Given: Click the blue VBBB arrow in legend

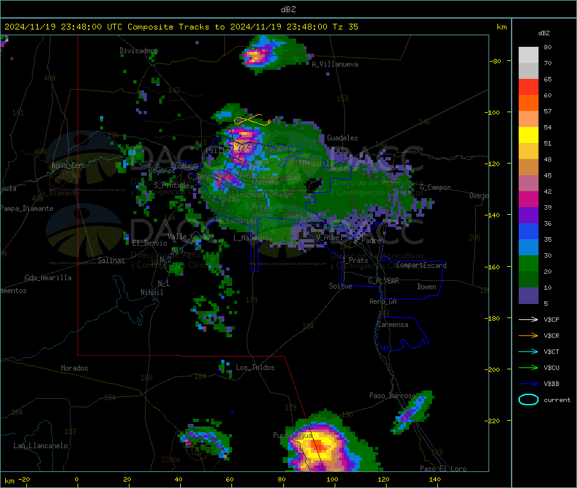Looking at the screenshot, I should coord(528,383).
